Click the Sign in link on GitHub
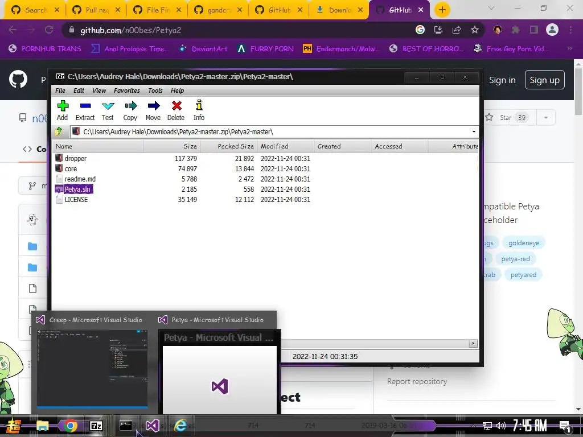The width and height of the screenshot is (583, 437). pyautogui.click(x=502, y=80)
